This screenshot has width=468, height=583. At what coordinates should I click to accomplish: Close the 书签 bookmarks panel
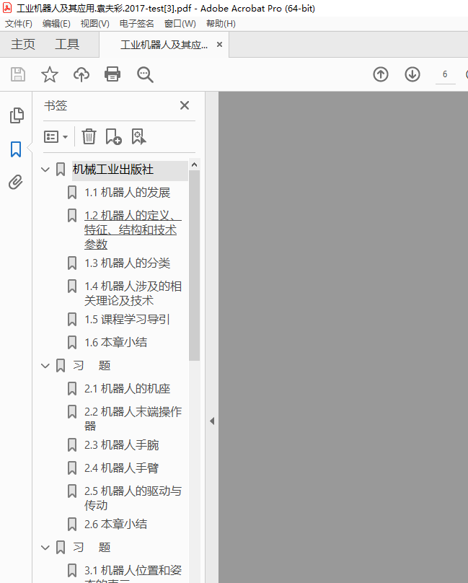[x=185, y=105]
